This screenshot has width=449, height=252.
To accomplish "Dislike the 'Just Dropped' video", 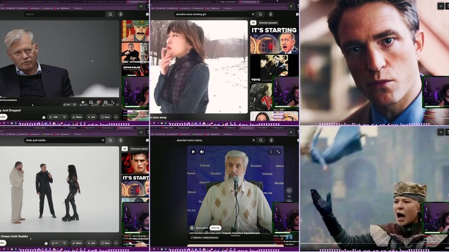I will [65, 117].
